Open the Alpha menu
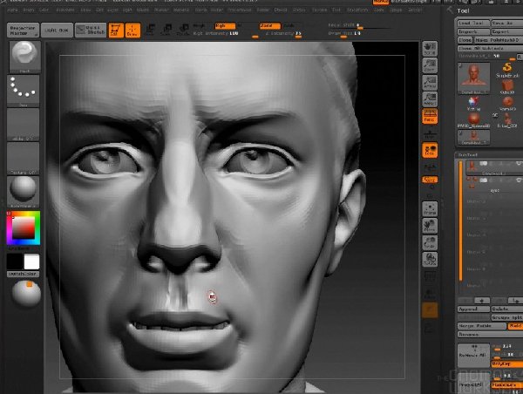523x394 pixels. pyautogui.click(x=12, y=10)
